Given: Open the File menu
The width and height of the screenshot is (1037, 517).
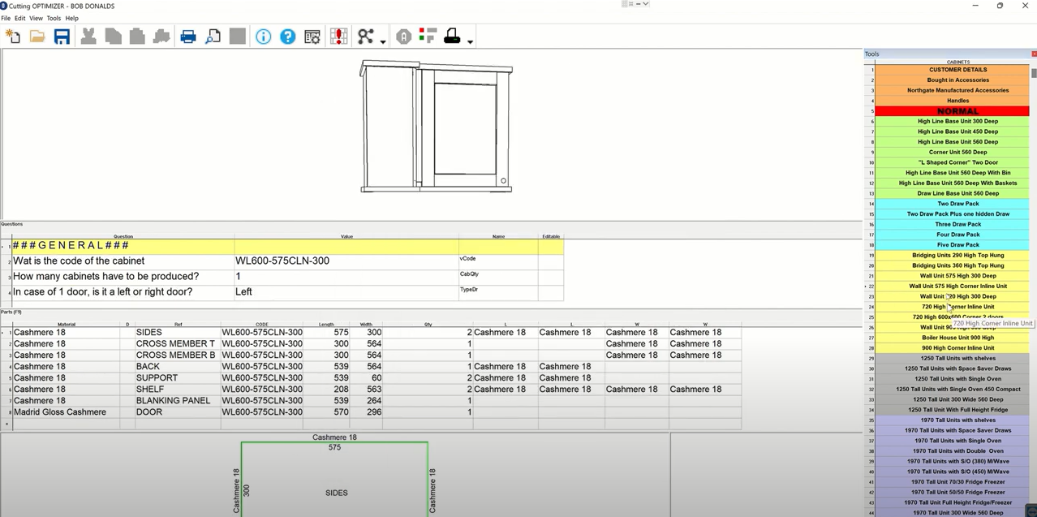Looking at the screenshot, I should click(x=6, y=18).
